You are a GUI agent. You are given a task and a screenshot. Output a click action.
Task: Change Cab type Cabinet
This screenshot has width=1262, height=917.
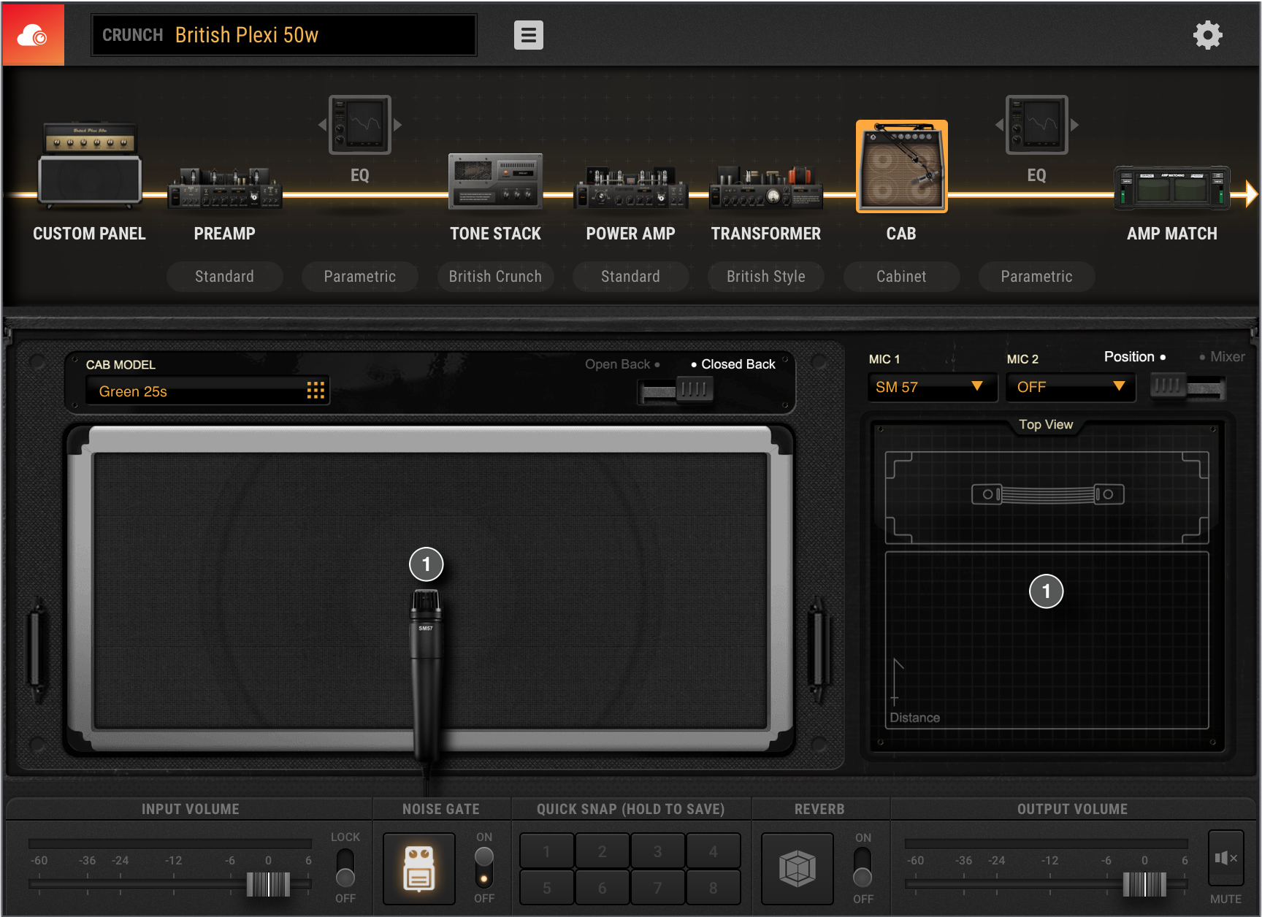pyautogui.click(x=901, y=277)
